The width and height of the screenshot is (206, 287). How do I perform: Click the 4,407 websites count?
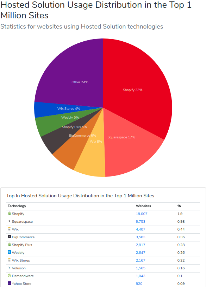pos(141,229)
